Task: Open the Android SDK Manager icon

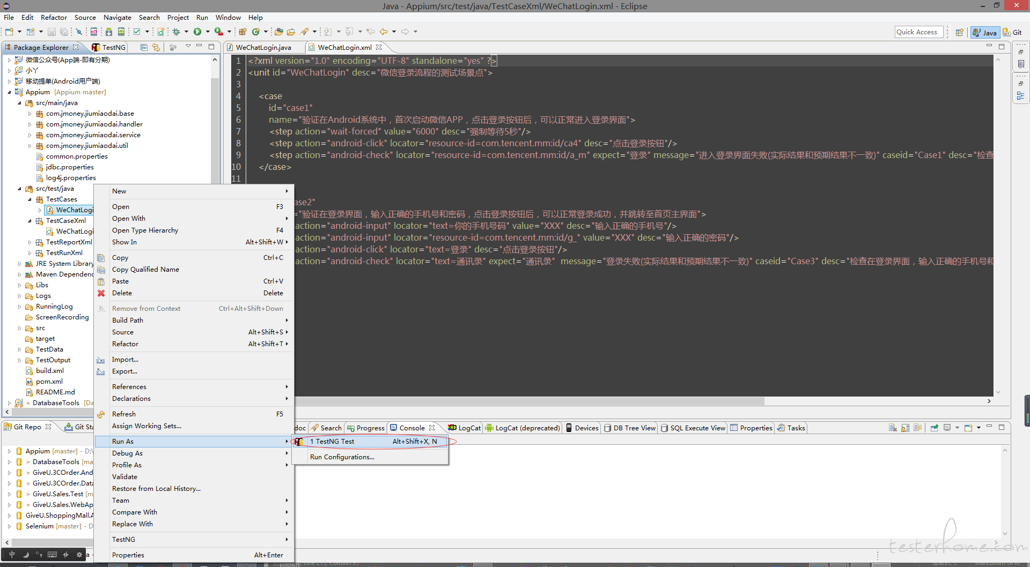Action: (x=109, y=32)
